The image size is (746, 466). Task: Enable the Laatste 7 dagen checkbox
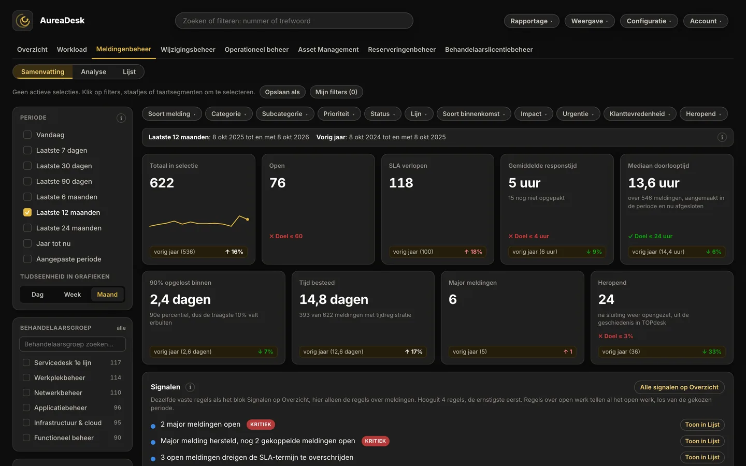pos(27,150)
